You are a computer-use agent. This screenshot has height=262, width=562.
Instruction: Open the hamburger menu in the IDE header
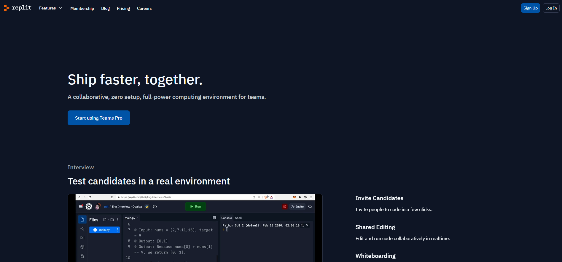pos(81,207)
